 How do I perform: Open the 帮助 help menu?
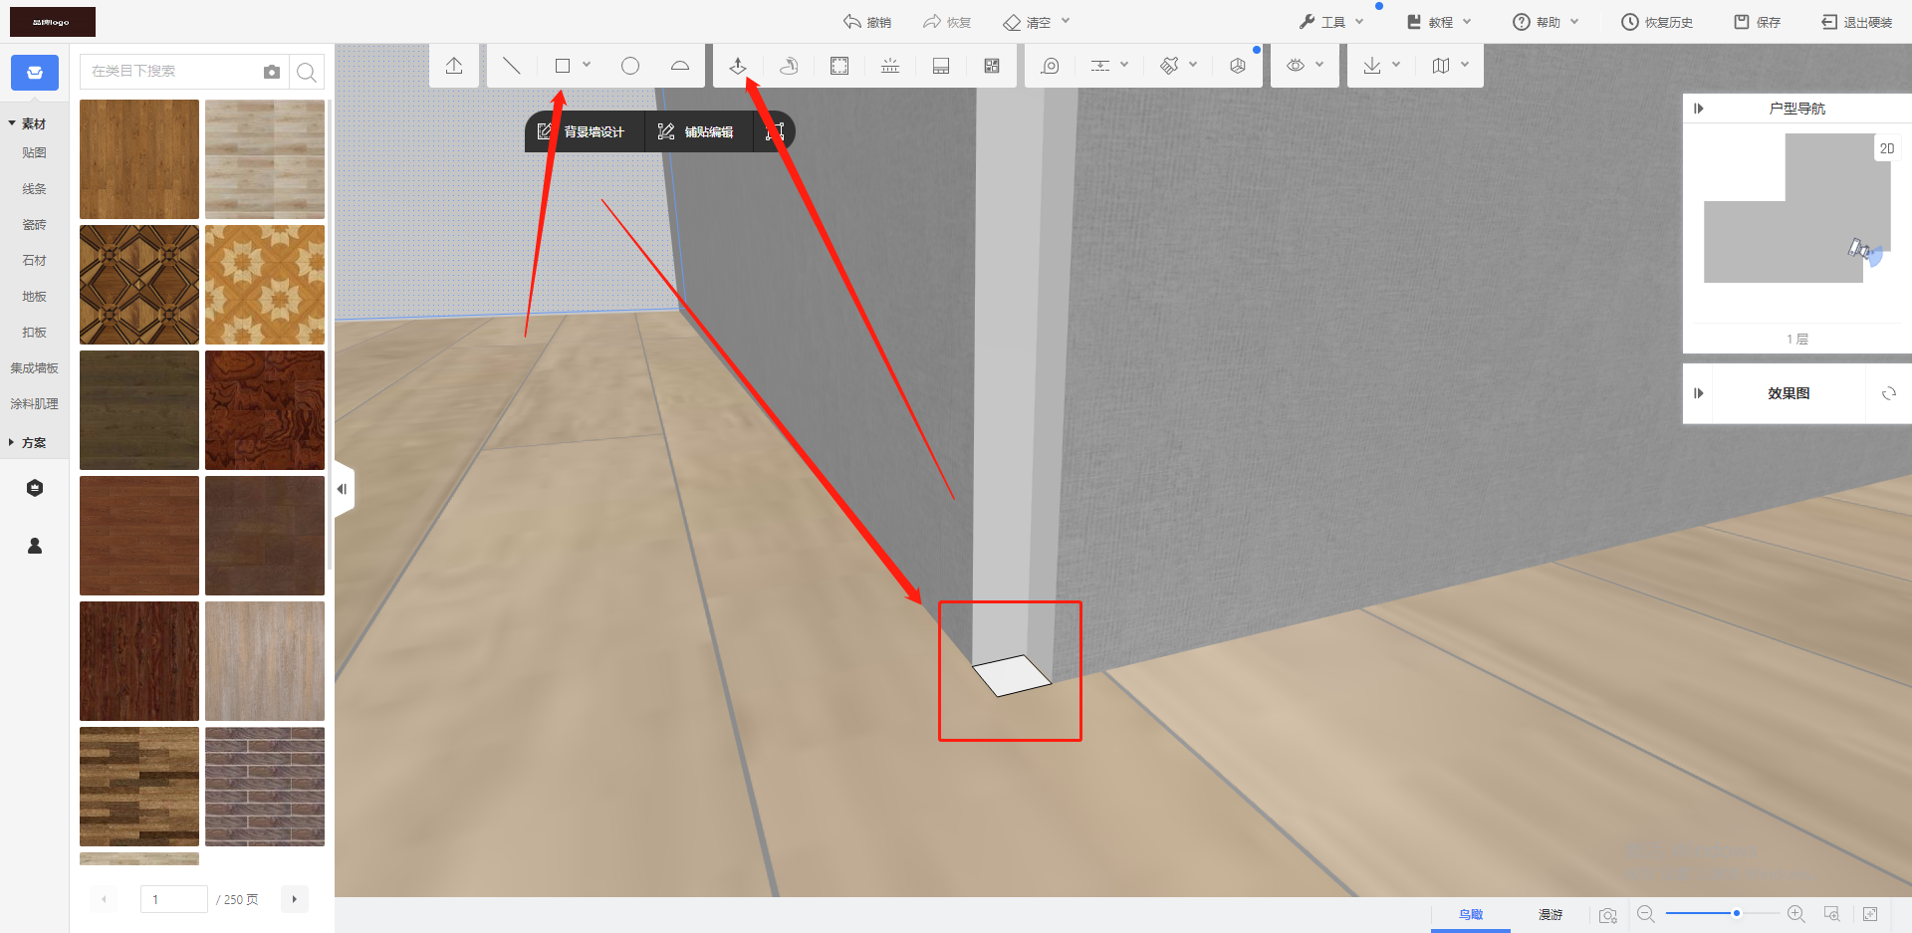[1547, 22]
